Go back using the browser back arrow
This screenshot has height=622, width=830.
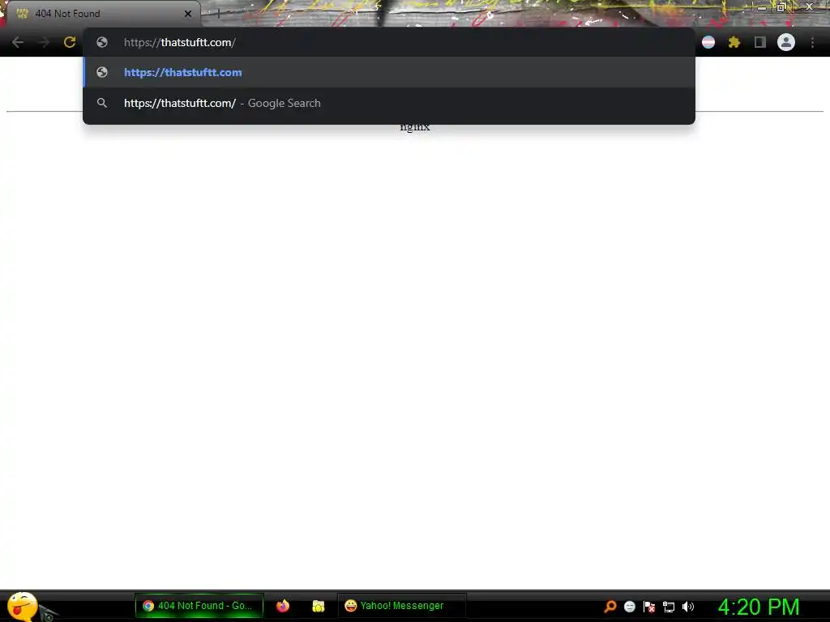(x=18, y=42)
